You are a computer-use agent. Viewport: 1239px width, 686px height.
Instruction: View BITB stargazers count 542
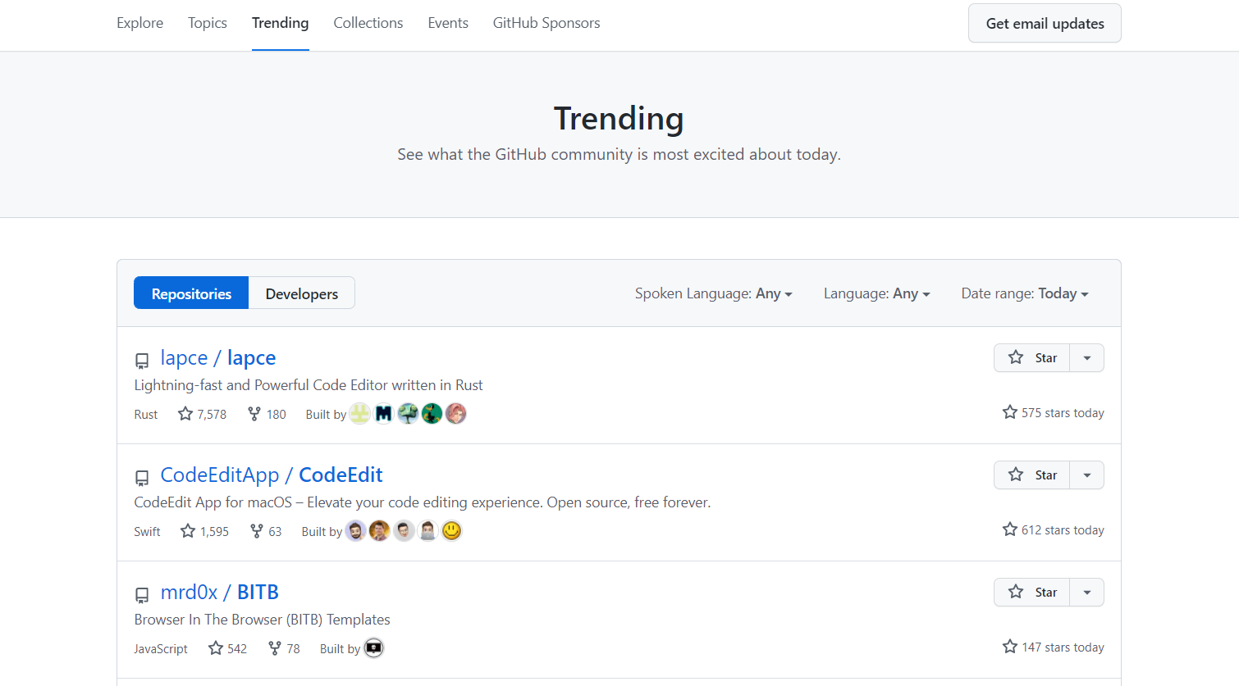tap(227, 648)
